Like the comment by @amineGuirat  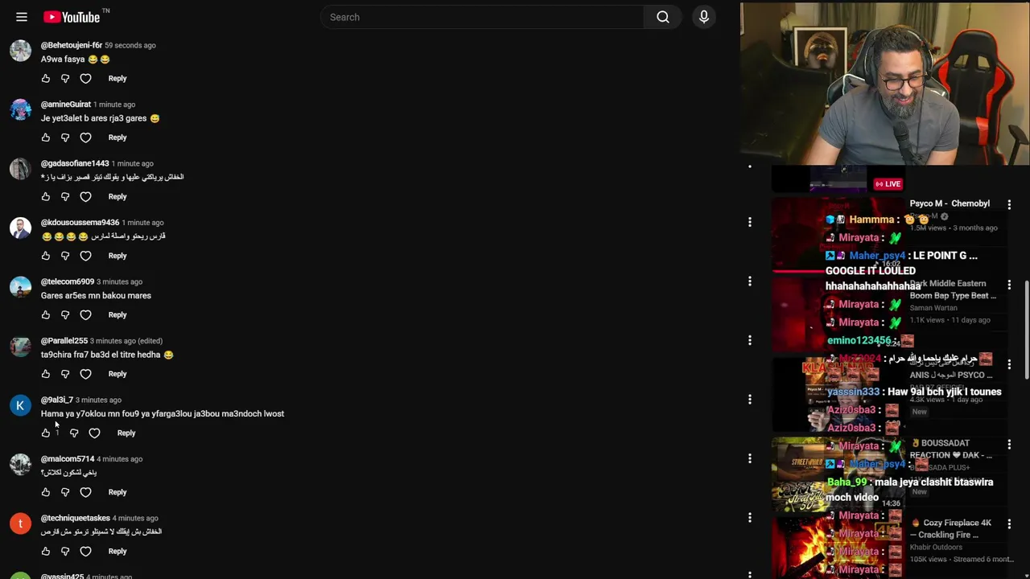tap(46, 138)
